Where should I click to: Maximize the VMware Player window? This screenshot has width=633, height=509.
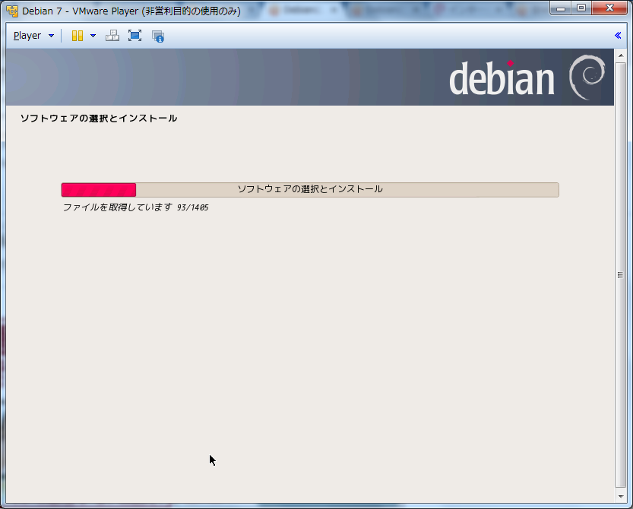(x=582, y=9)
